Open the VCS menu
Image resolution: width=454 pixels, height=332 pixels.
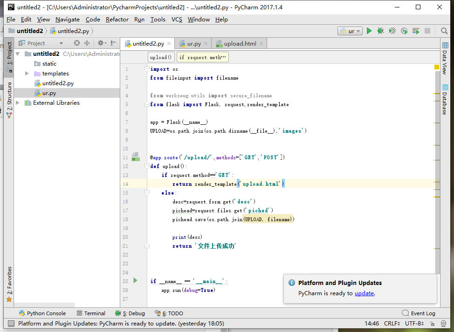pos(177,20)
